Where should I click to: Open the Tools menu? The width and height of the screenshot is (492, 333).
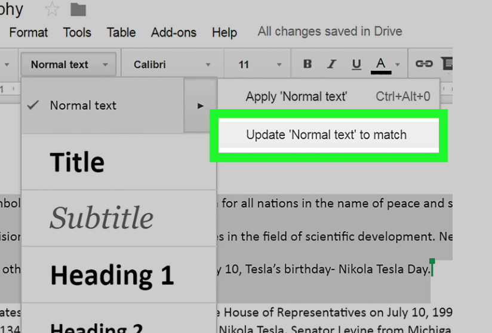tap(77, 32)
